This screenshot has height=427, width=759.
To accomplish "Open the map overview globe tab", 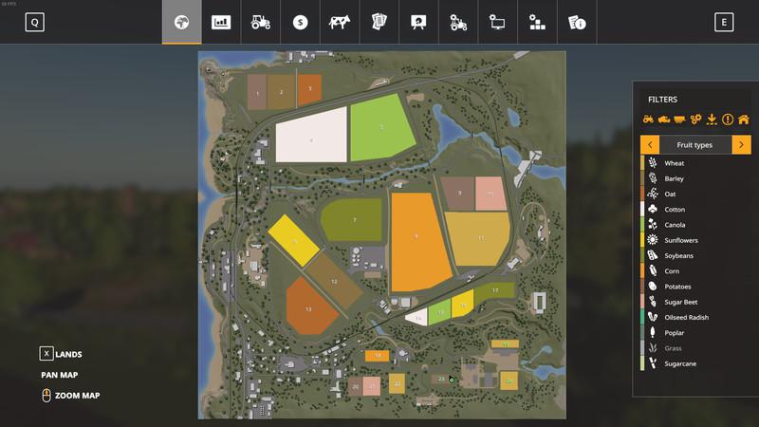I will pos(181,23).
